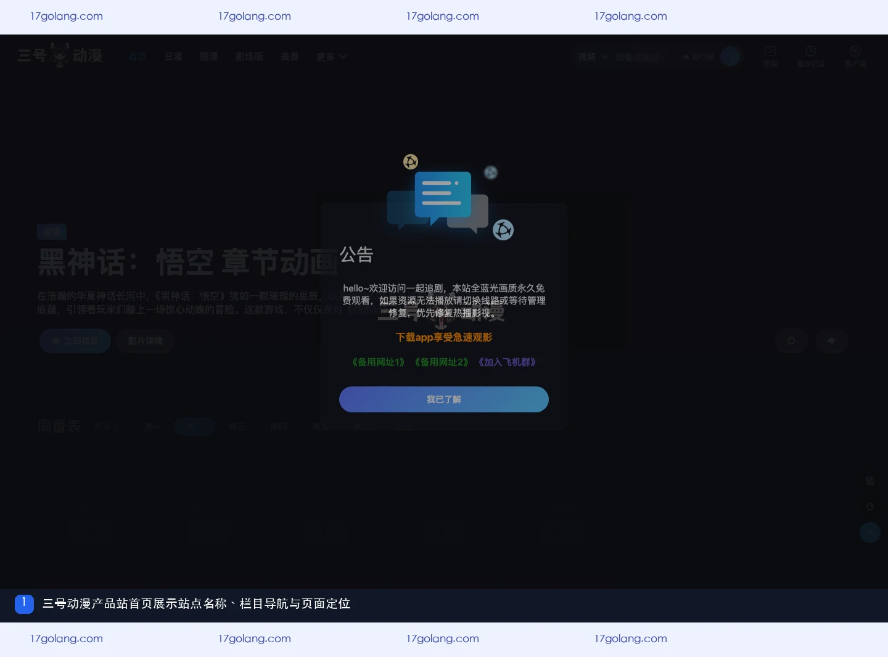Click the back-to-top arrow button
The width and height of the screenshot is (888, 657).
[x=870, y=533]
